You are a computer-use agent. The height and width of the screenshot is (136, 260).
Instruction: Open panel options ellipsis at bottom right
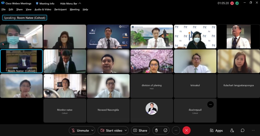point(253,130)
